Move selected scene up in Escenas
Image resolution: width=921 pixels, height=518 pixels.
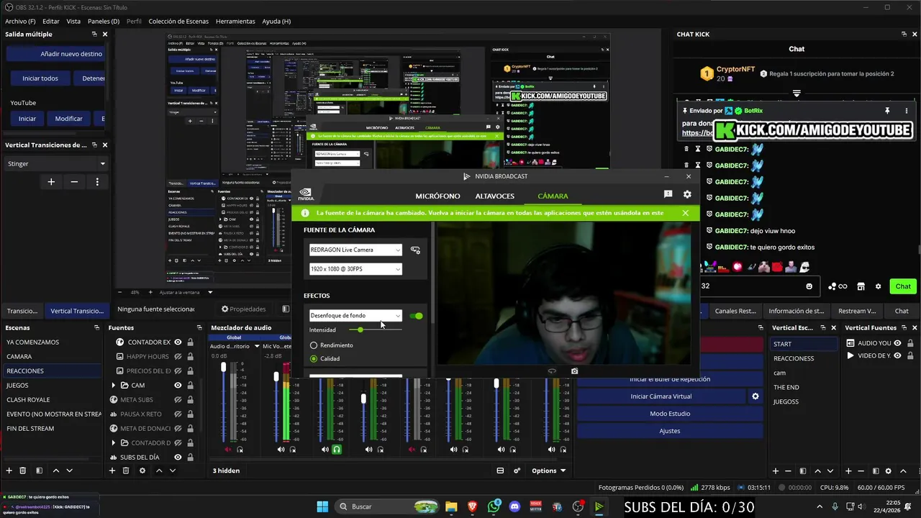56,471
